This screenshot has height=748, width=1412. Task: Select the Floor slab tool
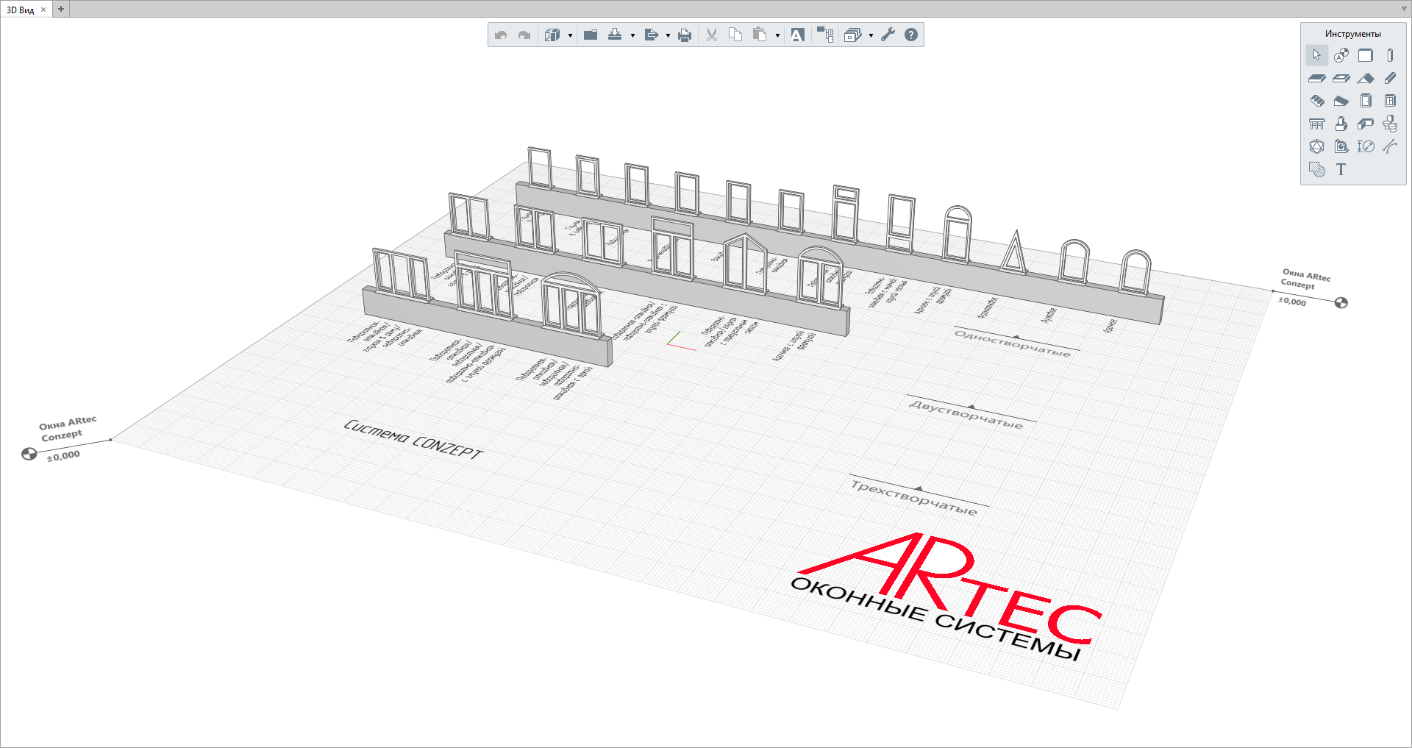pos(1317,78)
